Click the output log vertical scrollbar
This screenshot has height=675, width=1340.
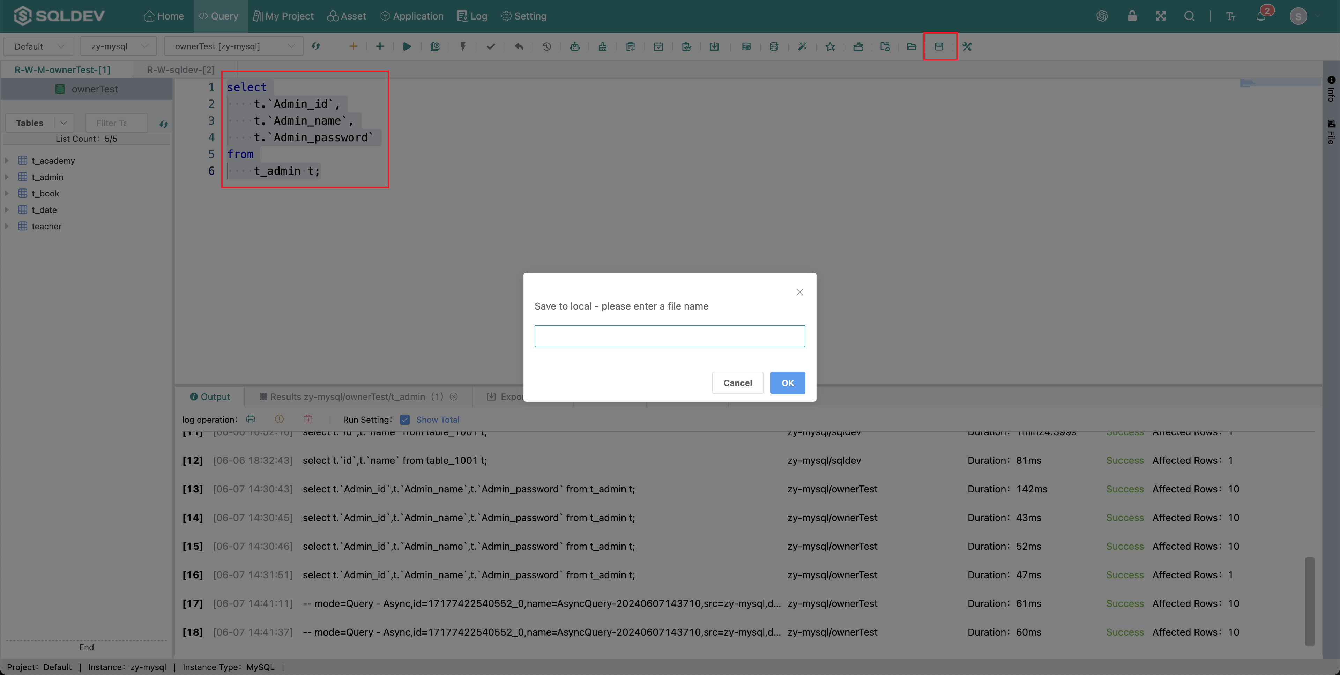pyautogui.click(x=1309, y=601)
